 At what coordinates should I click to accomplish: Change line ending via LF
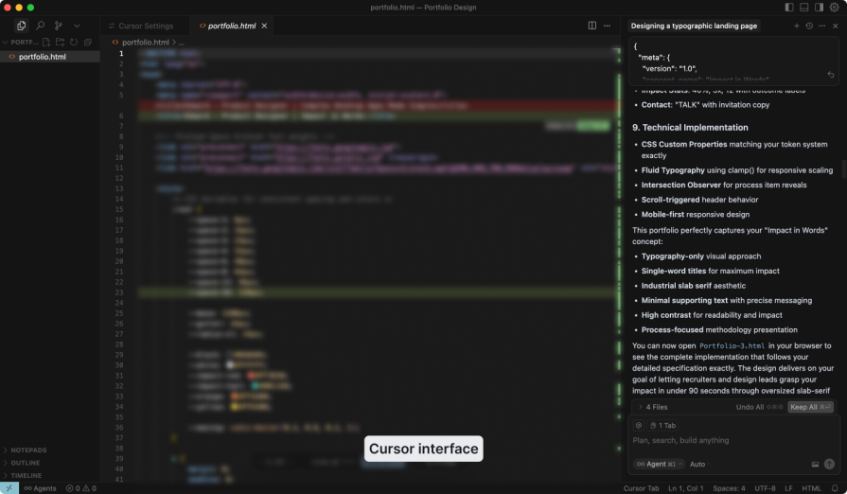pyautogui.click(x=788, y=488)
